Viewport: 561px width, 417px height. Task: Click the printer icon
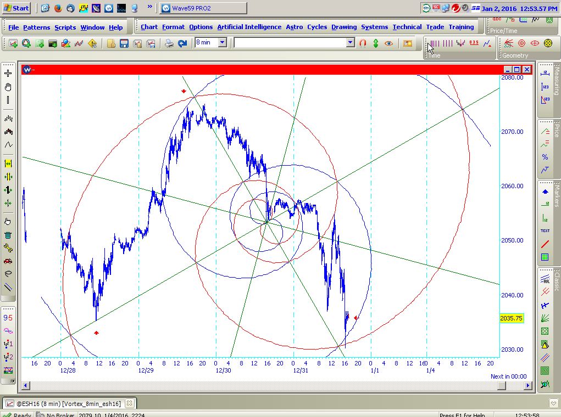coord(169,43)
